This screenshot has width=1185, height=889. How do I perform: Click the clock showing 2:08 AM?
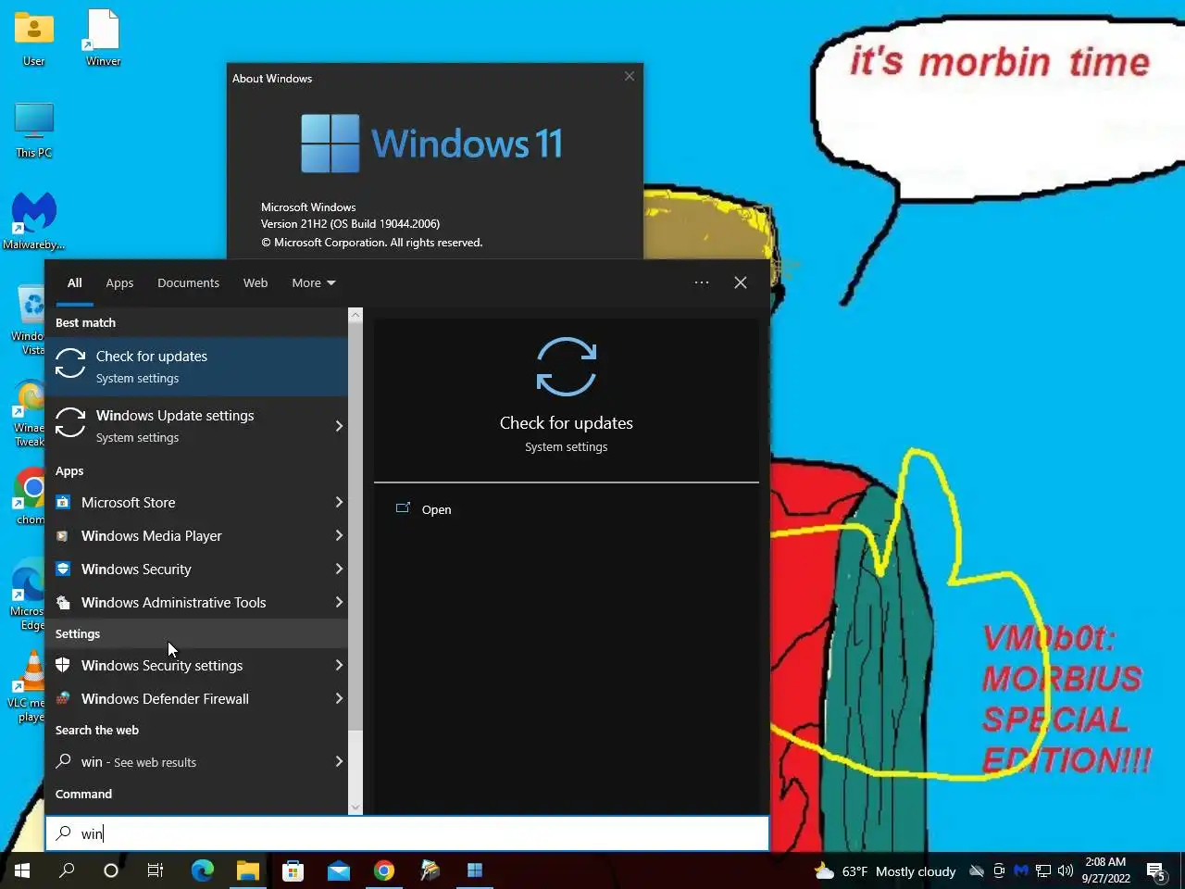(x=1105, y=870)
